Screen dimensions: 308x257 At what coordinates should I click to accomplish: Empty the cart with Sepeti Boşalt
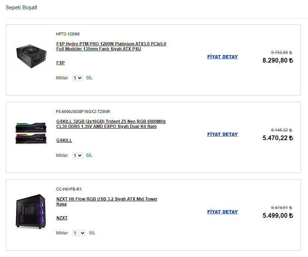(21, 8)
